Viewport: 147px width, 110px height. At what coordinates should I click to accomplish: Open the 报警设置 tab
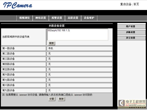[57, 18]
